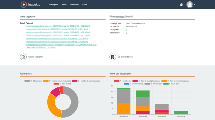
Task: Click the orange segment of first 2016-09-13 bar
Action: [123, 109]
